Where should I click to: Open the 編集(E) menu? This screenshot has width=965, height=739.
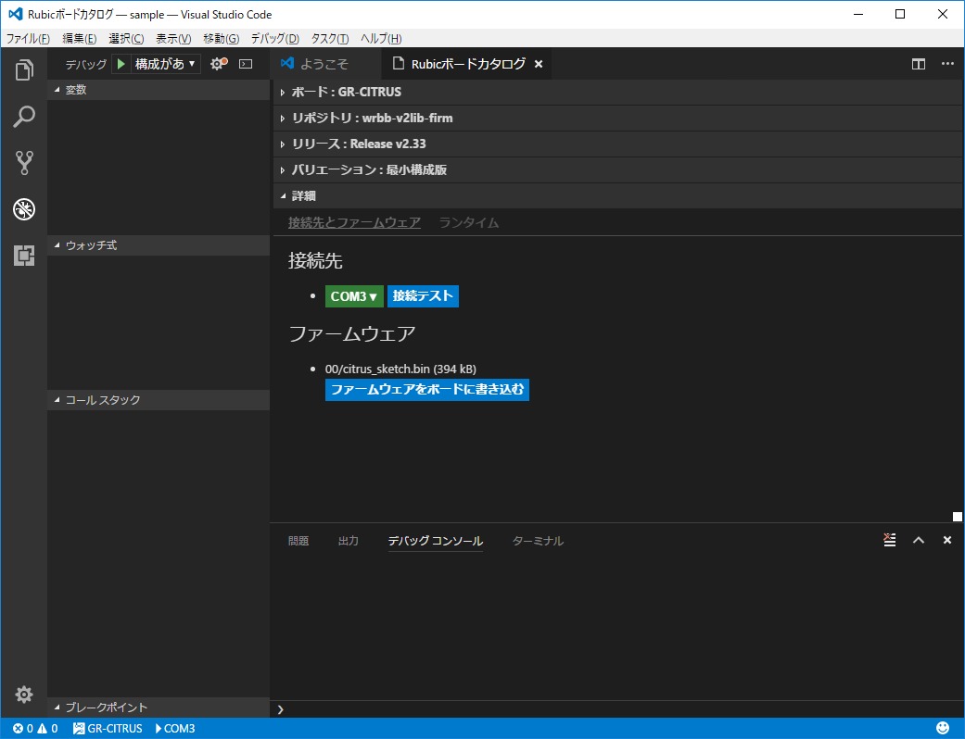[80, 39]
